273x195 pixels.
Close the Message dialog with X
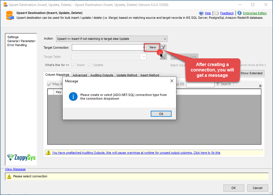pos(172,81)
